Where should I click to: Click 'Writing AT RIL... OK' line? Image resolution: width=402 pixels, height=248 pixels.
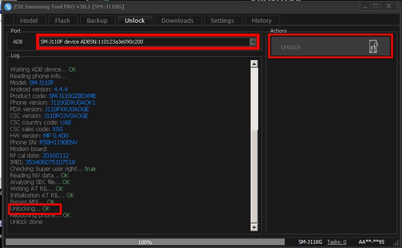tap(37, 189)
